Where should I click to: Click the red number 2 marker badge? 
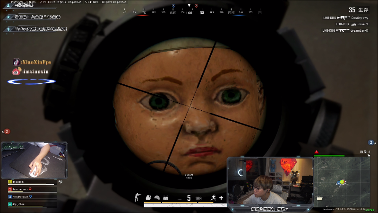7,132
